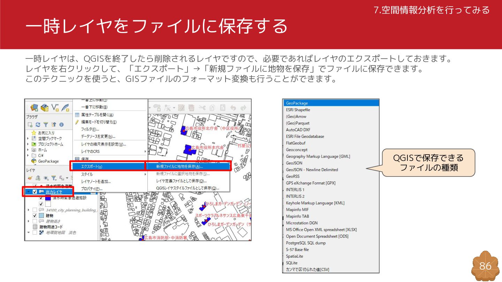
Task: Select カンマで区切られた値[CSV] format option
Action: [x=331, y=269]
